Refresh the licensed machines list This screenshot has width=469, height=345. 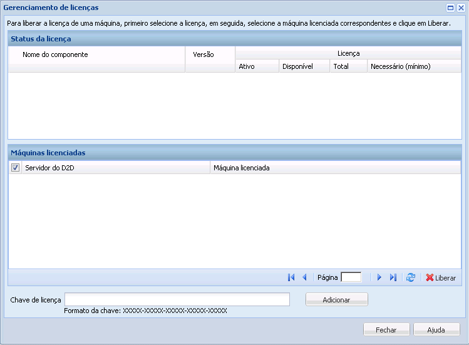coord(411,277)
